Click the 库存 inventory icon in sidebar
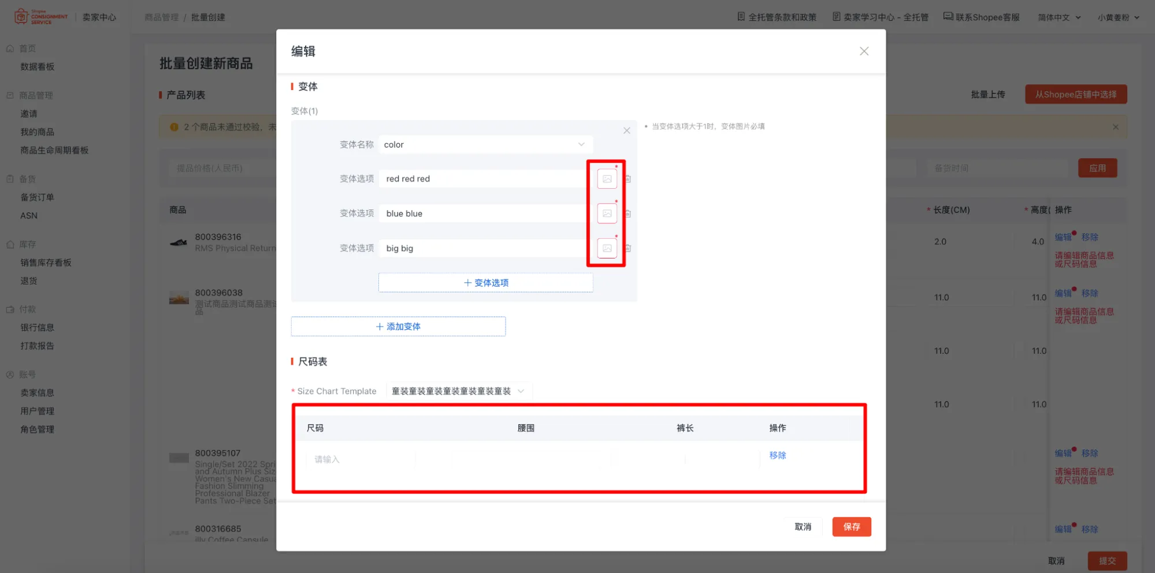The width and height of the screenshot is (1155, 573). click(9, 244)
